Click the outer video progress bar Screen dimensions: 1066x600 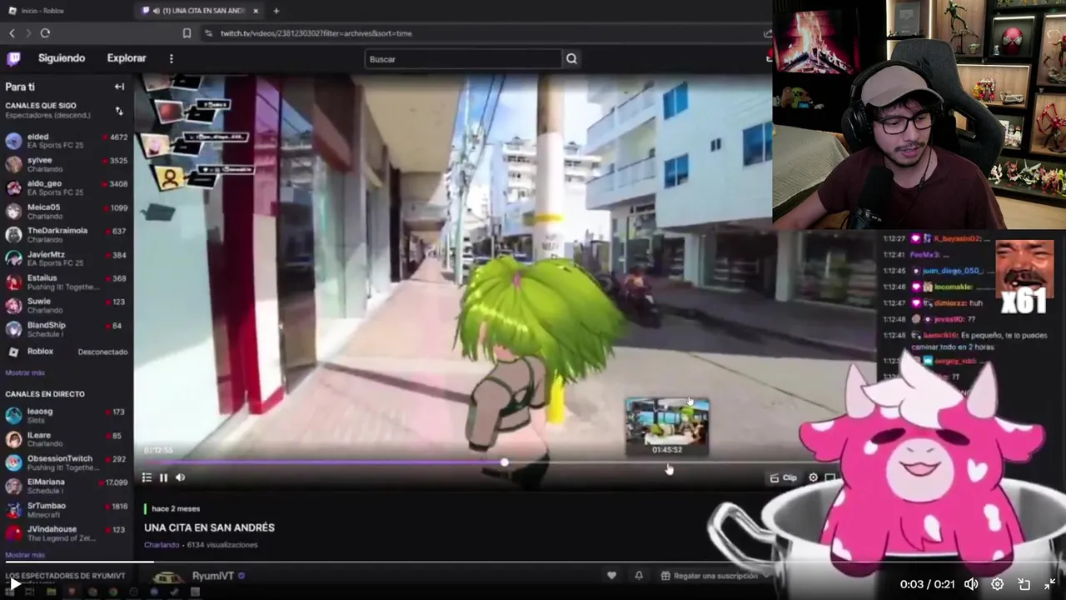pos(533,562)
